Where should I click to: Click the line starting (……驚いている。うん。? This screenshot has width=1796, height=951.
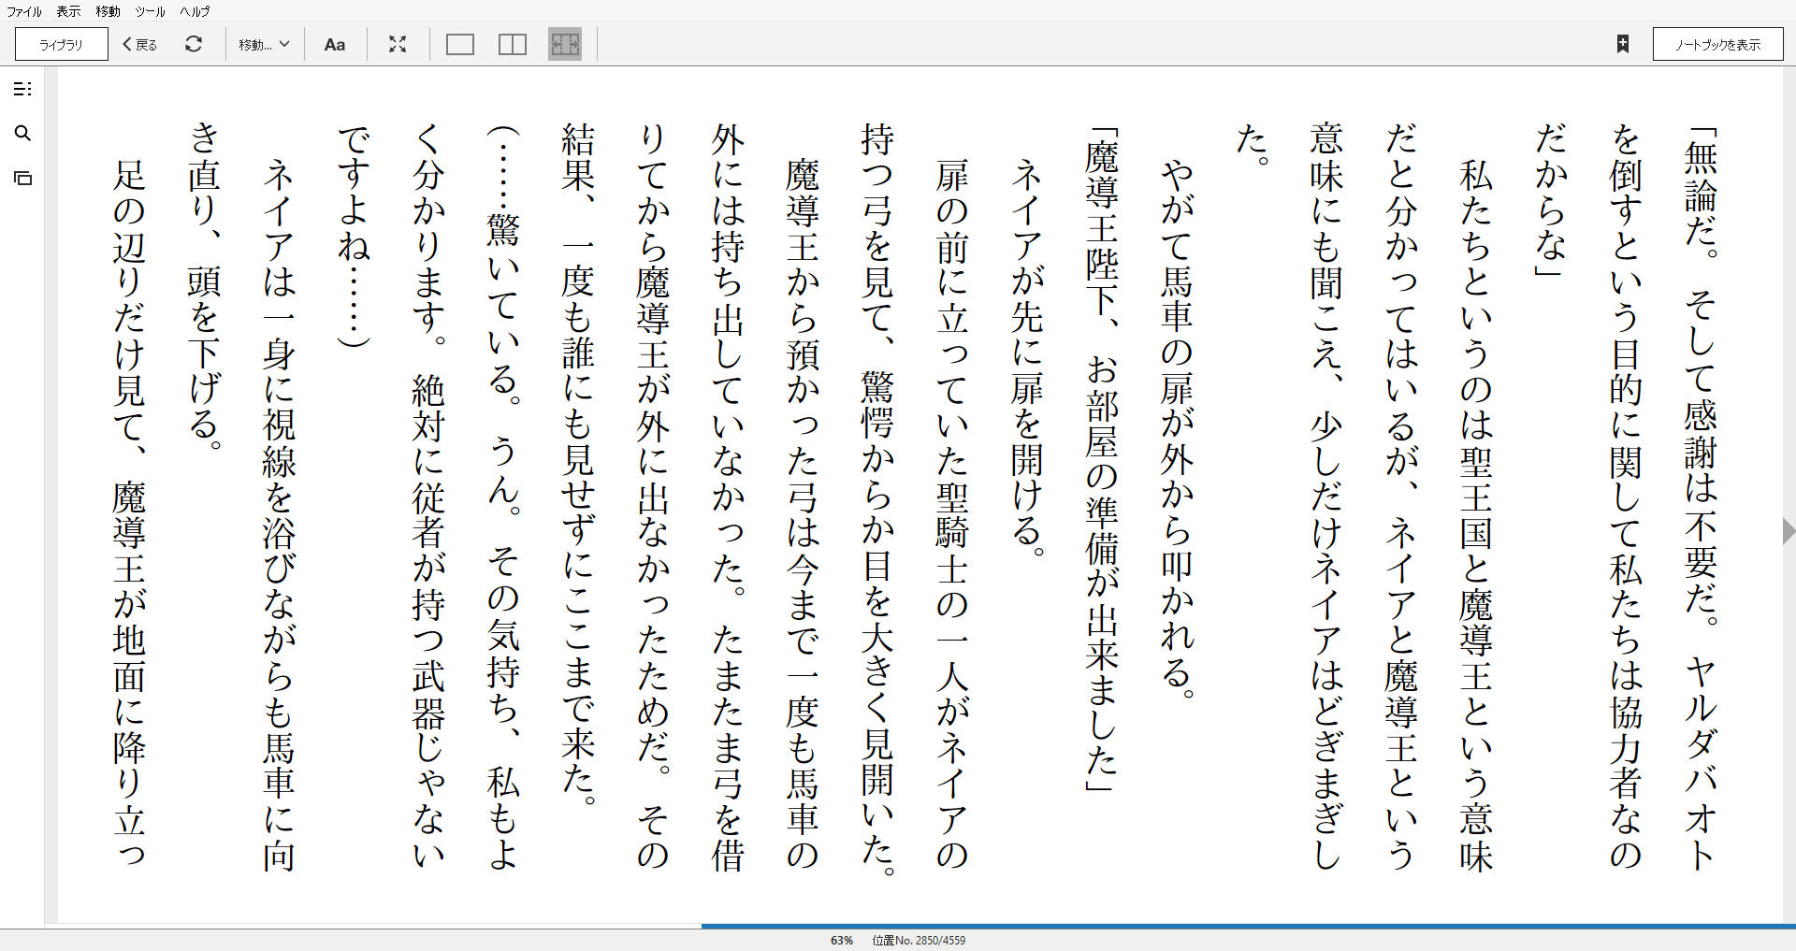point(503,497)
